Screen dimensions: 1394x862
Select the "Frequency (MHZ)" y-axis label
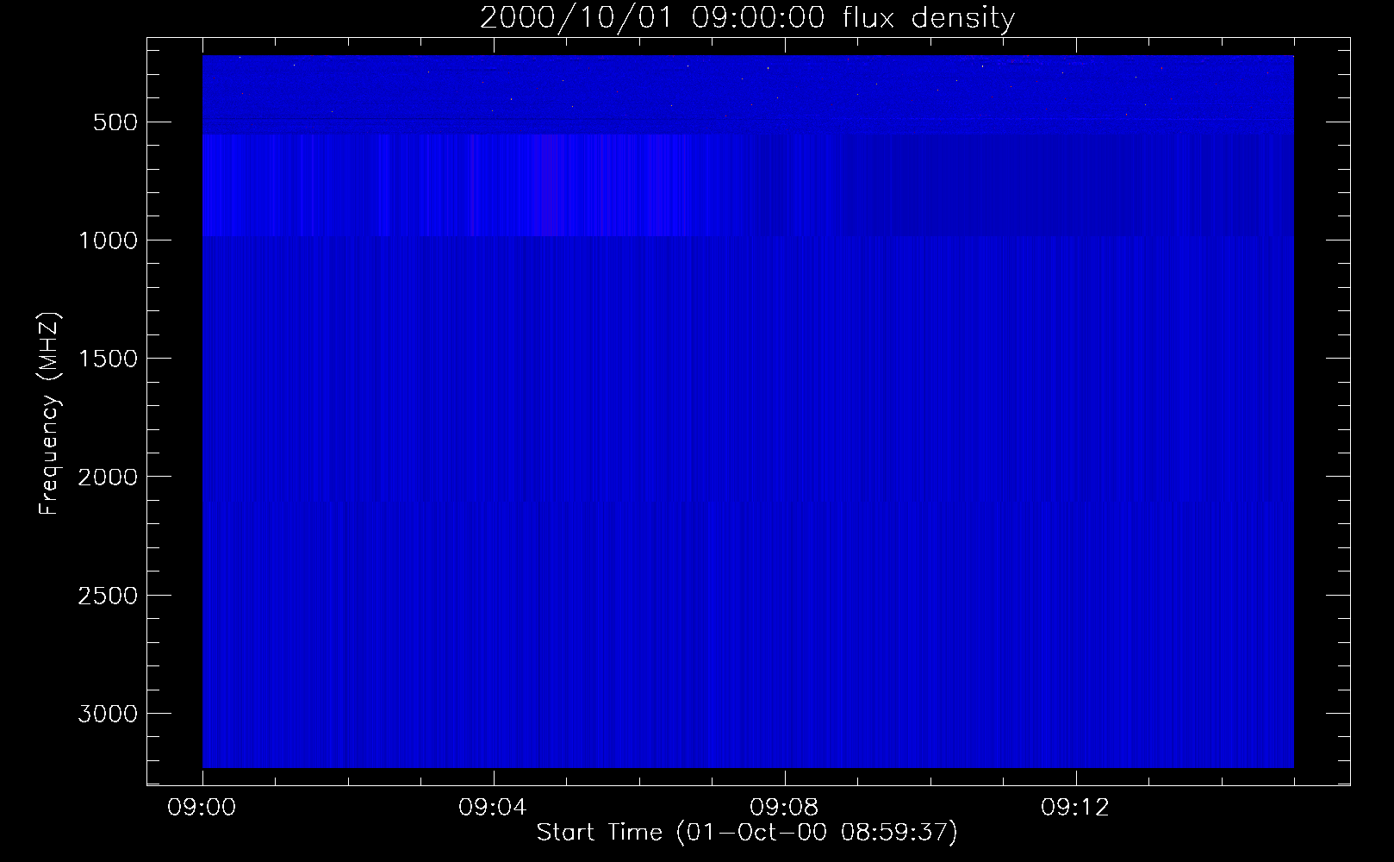[x=49, y=414]
